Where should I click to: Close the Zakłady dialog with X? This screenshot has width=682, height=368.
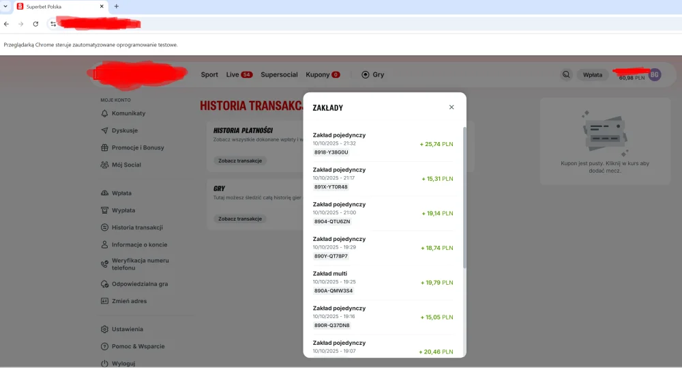pos(451,107)
